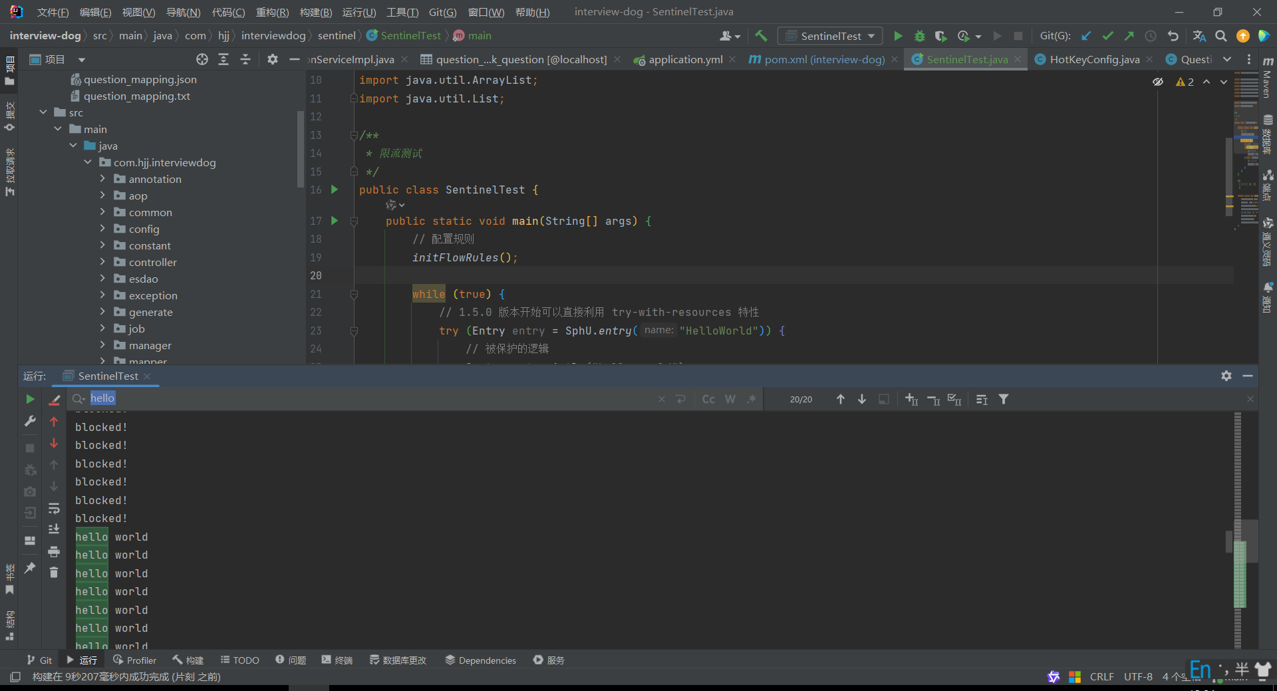Image resolution: width=1277 pixels, height=691 pixels.
Task: Expand all nodes in the project tree
Action: point(223,59)
